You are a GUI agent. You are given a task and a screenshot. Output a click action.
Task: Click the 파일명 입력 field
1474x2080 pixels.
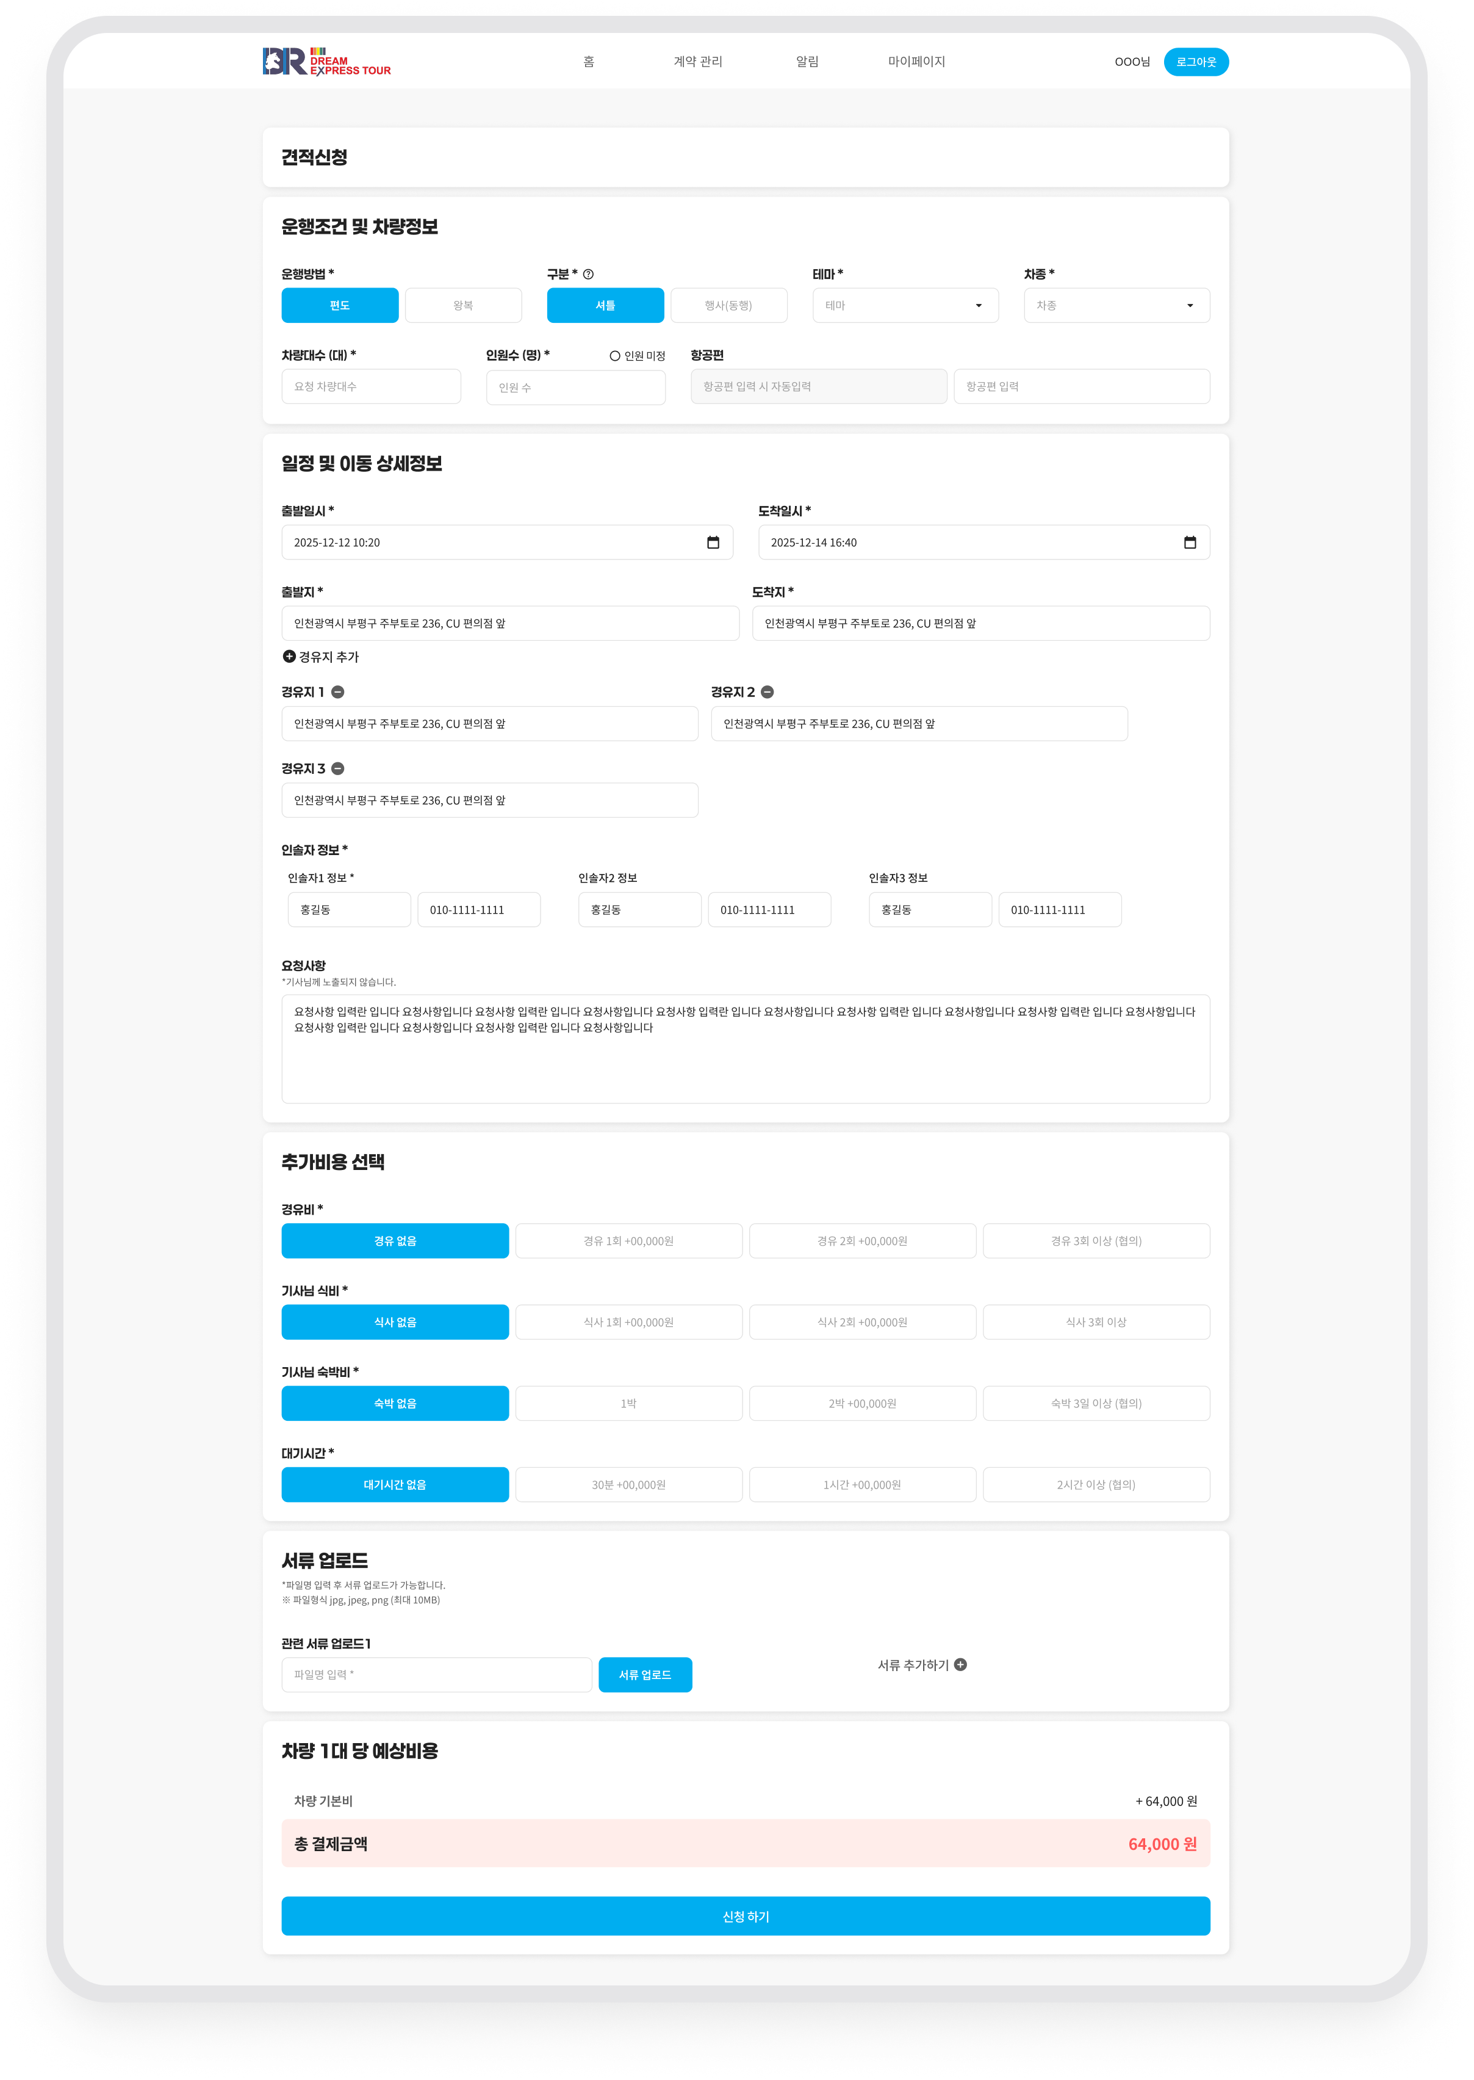coord(437,1674)
